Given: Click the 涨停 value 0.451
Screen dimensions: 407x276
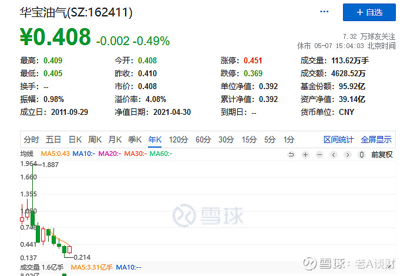Looking at the screenshot, I should (253, 60).
